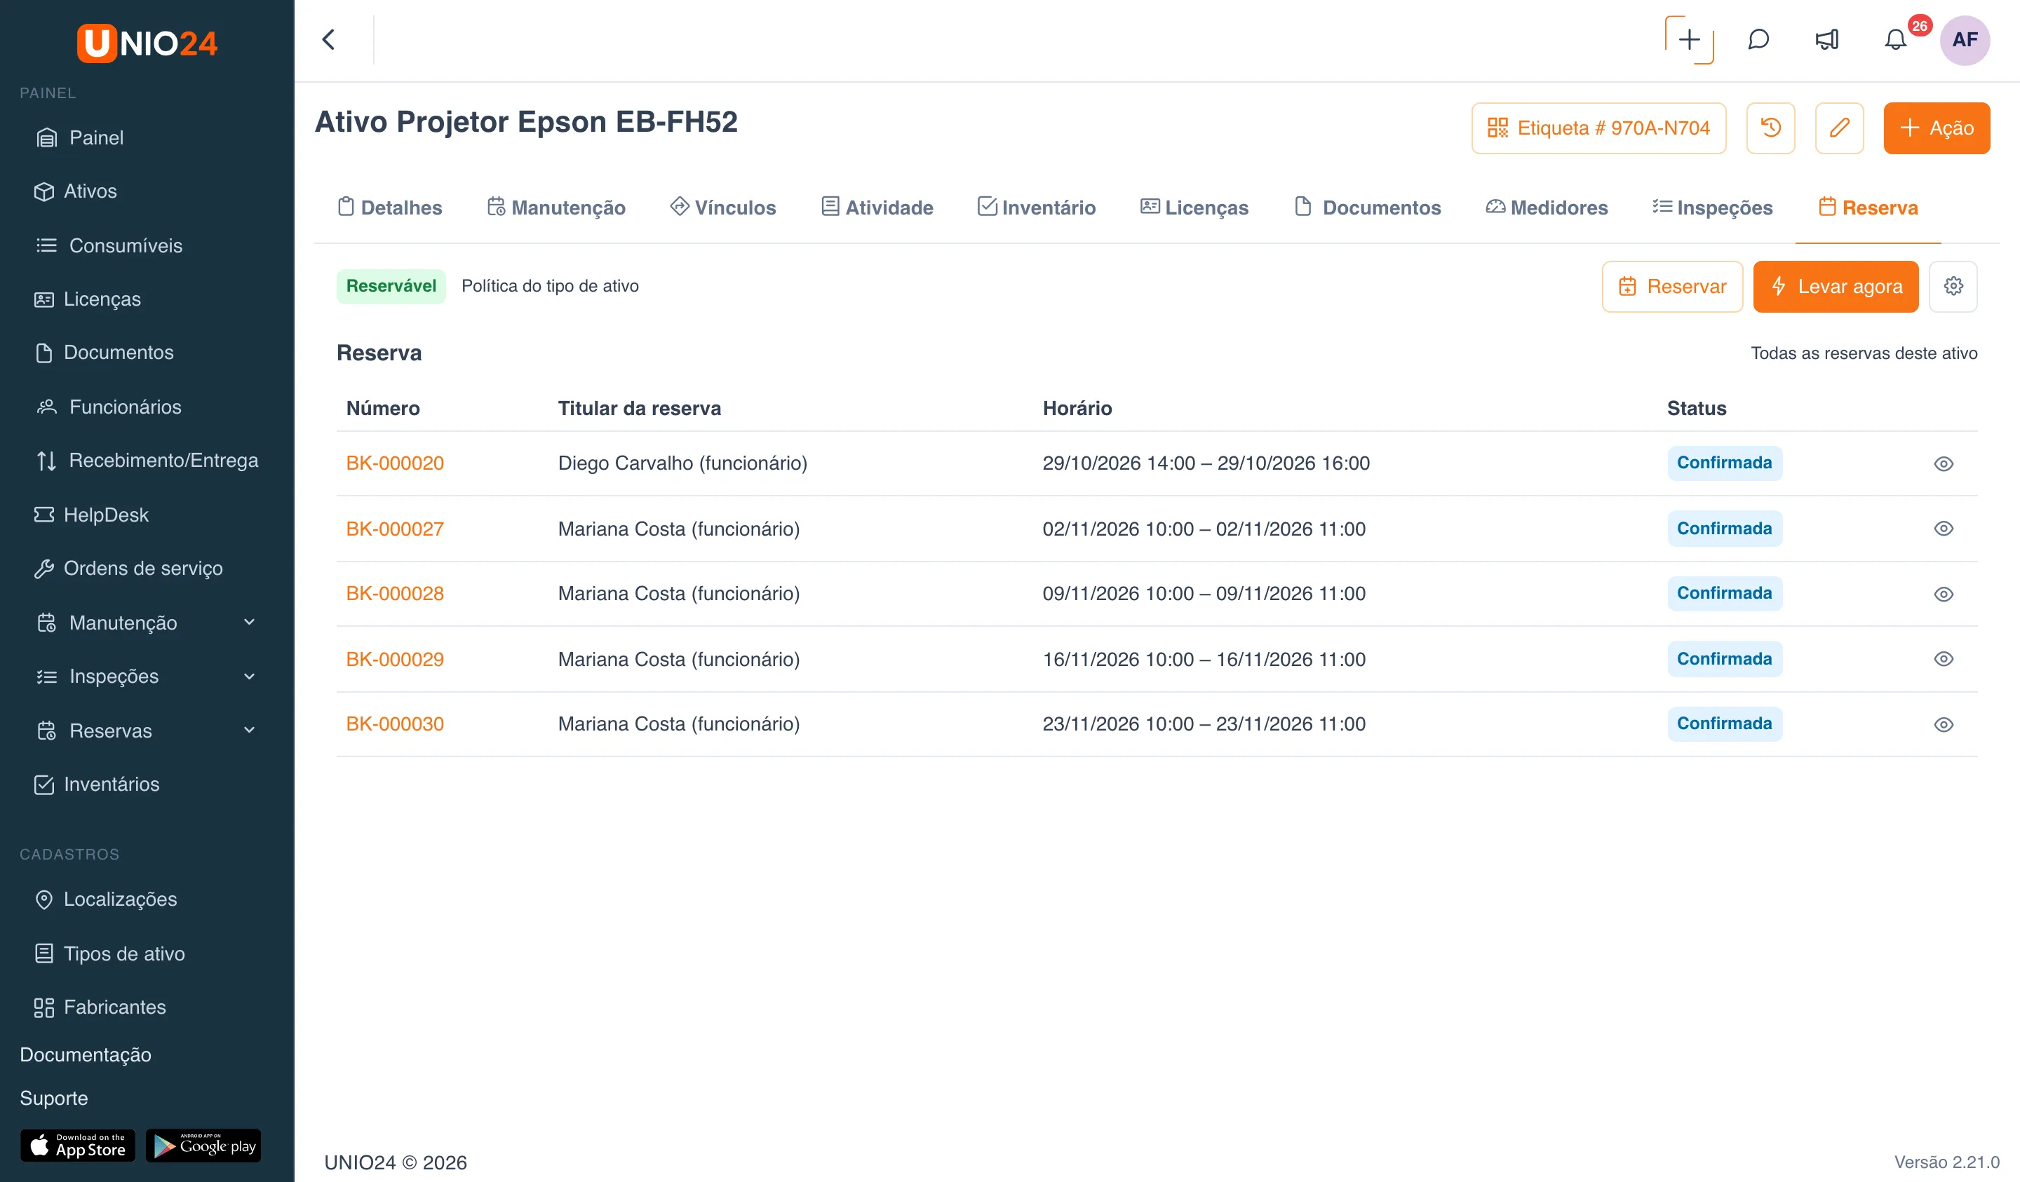View reservation BK-000027 eye icon
This screenshot has height=1182, width=2020.
point(1943,528)
